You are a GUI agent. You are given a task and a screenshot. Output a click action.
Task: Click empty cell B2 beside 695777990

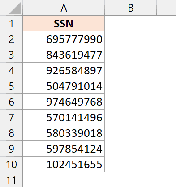131,39
